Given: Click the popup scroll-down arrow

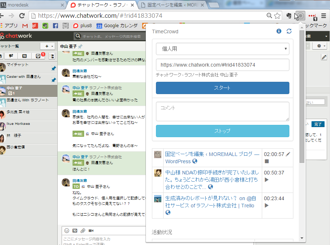Looking at the screenshot, I should coord(302,238).
